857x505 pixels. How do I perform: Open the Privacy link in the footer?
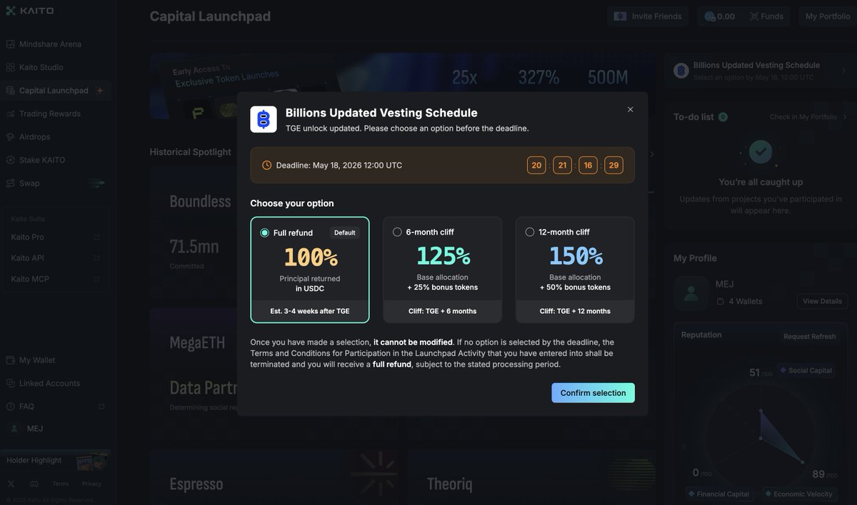click(91, 484)
